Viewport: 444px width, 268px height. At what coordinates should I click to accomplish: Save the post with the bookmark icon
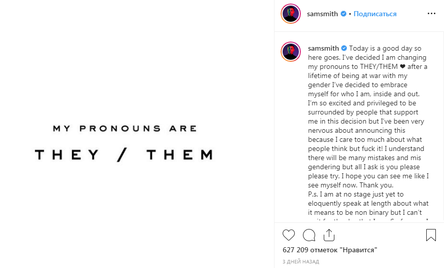[x=431, y=235]
